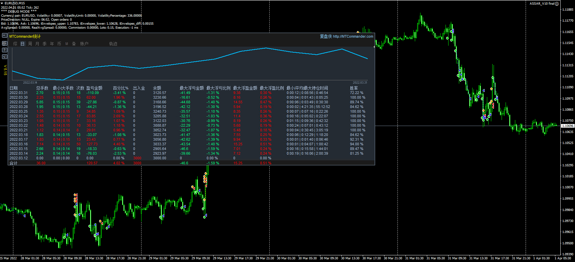Click the 最大浮盈金额 column header
575x262 pixels.
pos(245,88)
